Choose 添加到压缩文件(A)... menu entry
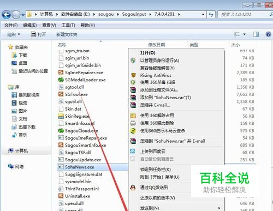Screen dimensions: 273x211 click(159, 90)
